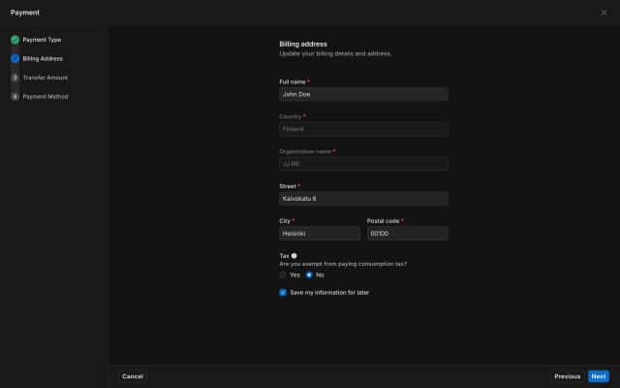
Task: Select No for tax exemption
Action: click(x=309, y=275)
